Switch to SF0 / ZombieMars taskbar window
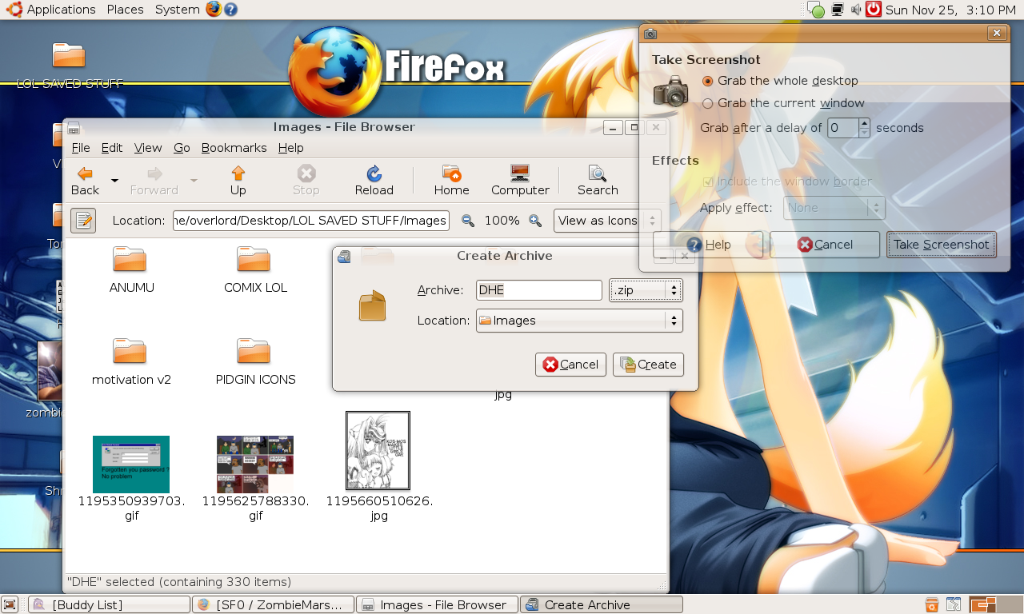Screen dimensions: 1024x614 pyautogui.click(x=273, y=604)
